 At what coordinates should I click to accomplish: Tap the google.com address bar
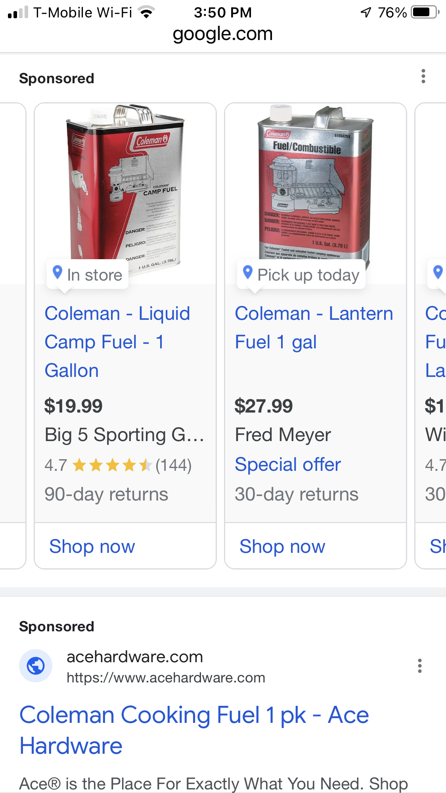(223, 34)
